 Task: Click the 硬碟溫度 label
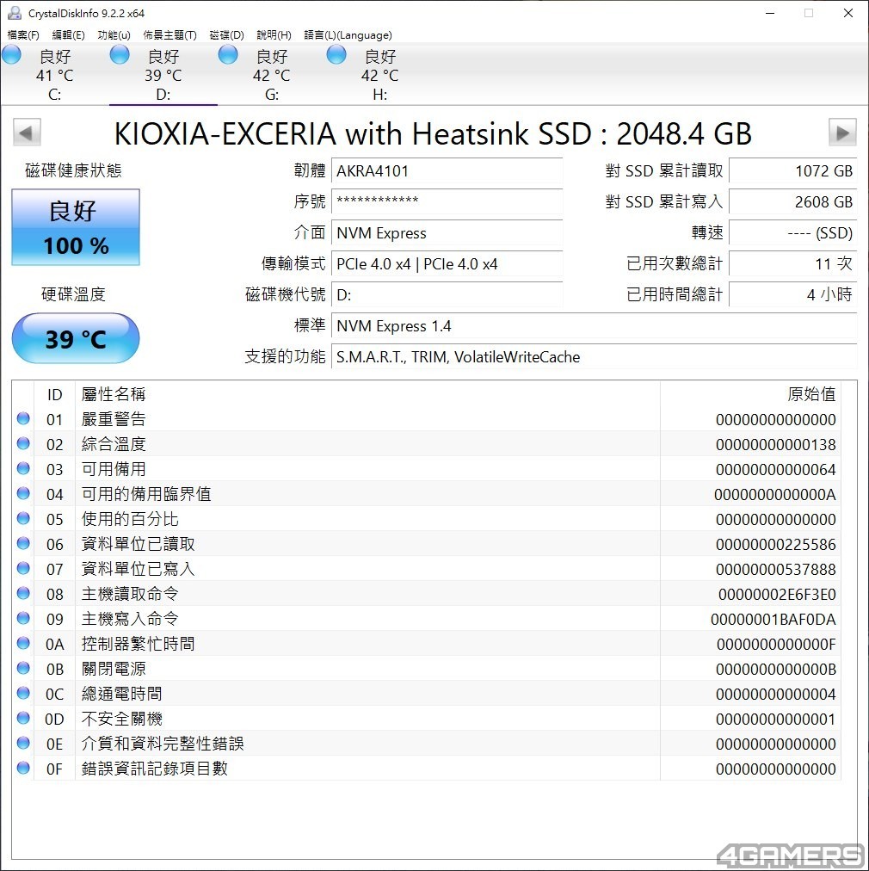click(73, 293)
